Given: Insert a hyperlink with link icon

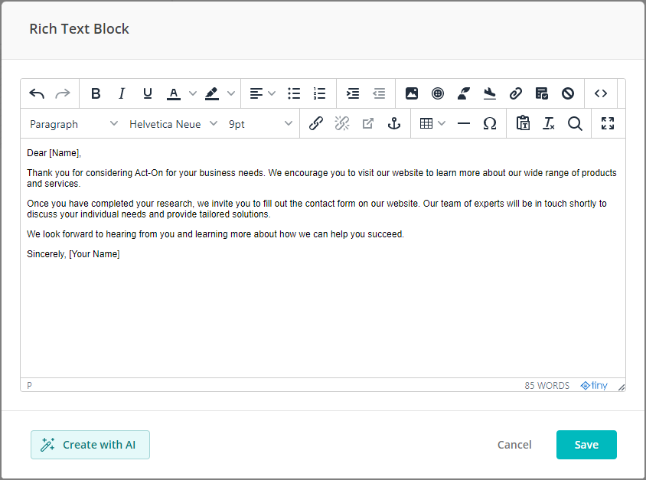Looking at the screenshot, I should 316,123.
